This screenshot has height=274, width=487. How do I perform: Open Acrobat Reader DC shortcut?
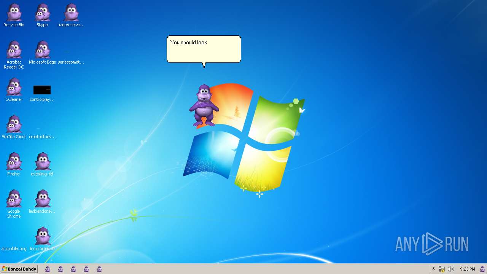click(x=14, y=55)
